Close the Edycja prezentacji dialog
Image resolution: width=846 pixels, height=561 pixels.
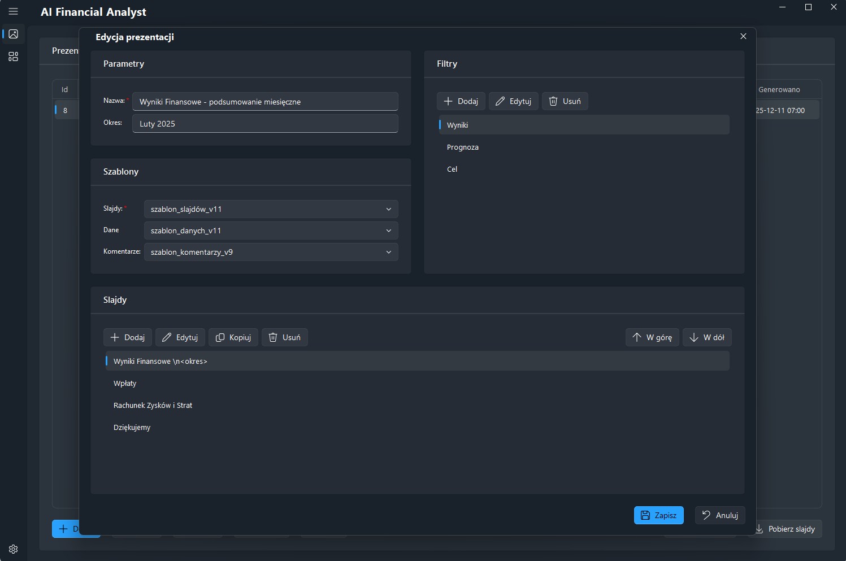pos(743,36)
